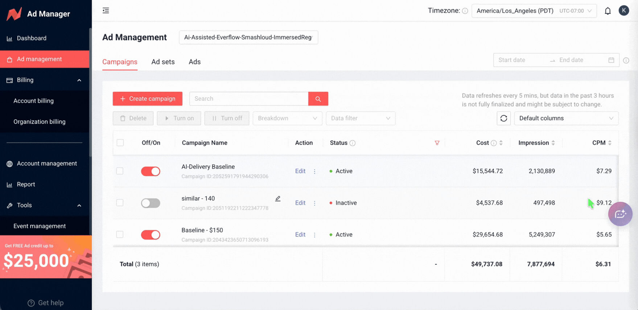Image resolution: width=638 pixels, height=310 pixels.
Task: Click Edit for similar - 140
Action: pos(300,203)
